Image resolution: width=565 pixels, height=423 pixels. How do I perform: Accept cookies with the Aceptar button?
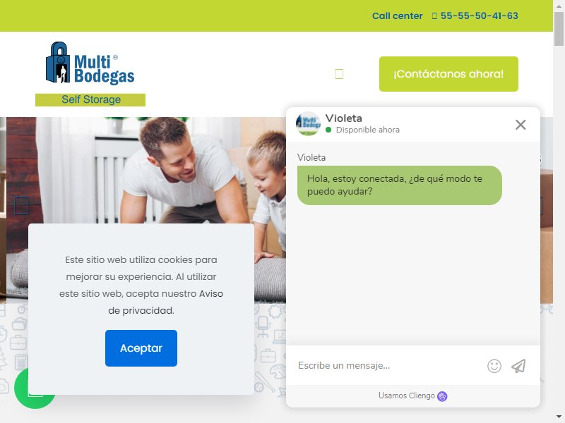(x=141, y=348)
